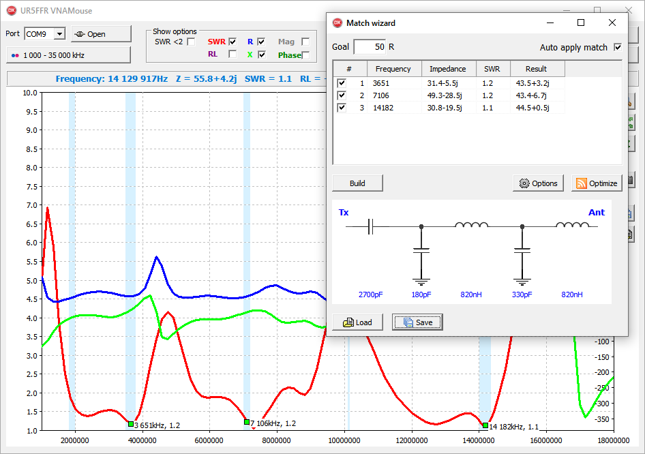The image size is (645, 454).
Task: Uncheck row 2 frequency 7106
Action: pos(342,95)
